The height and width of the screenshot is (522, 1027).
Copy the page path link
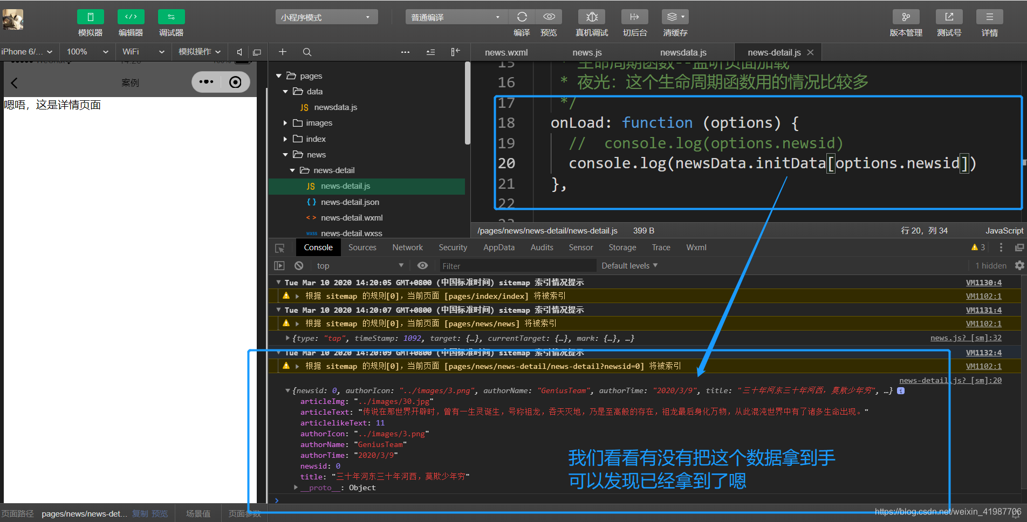140,514
